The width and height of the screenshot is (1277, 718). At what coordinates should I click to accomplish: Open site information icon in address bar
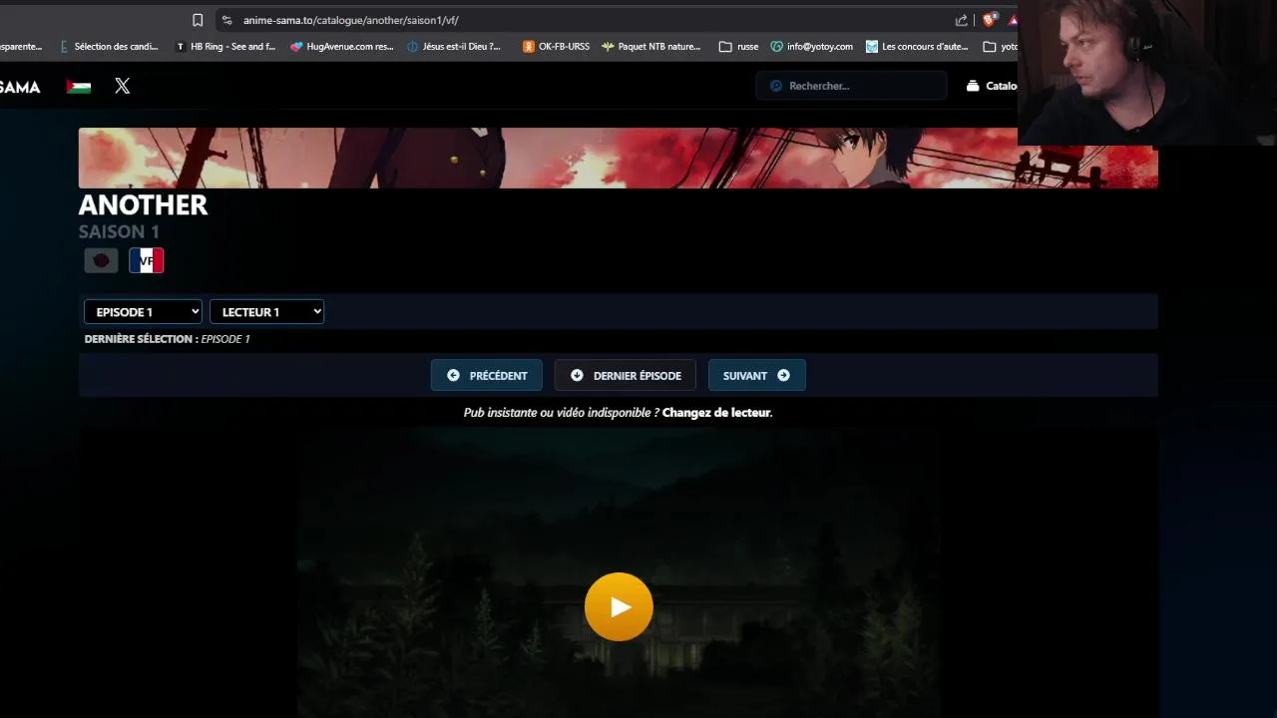coord(226,20)
